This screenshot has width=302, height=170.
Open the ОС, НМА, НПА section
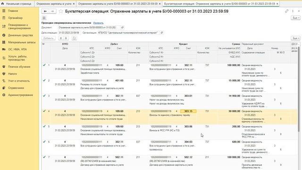tap(17, 49)
